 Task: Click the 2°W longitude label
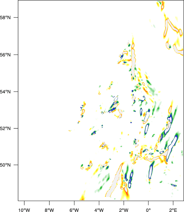(124, 210)
